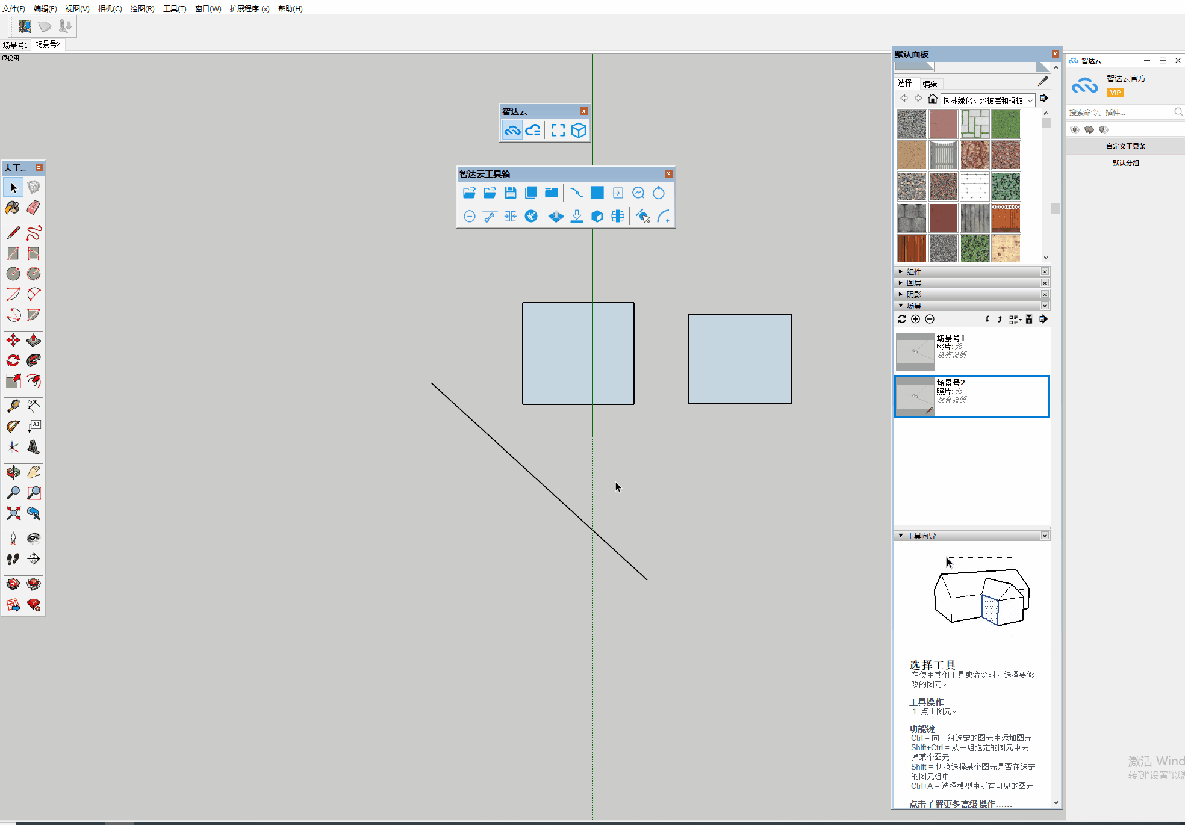The image size is (1185, 825).
Task: Switch to the 场景号1 tab
Action: coord(15,45)
